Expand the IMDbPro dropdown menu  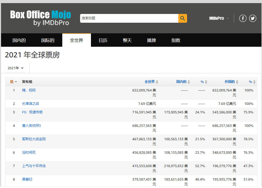219,18
